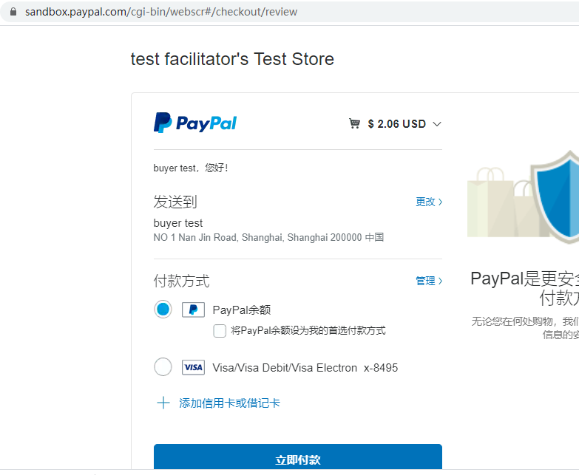Click the $ 2.06 USD total amount
Image resolution: width=579 pixels, height=475 pixels.
click(396, 124)
